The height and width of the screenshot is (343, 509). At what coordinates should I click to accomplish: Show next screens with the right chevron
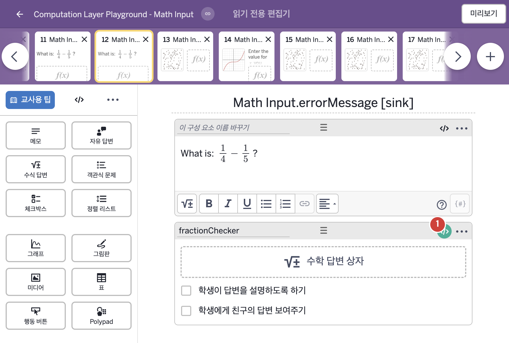[457, 56]
